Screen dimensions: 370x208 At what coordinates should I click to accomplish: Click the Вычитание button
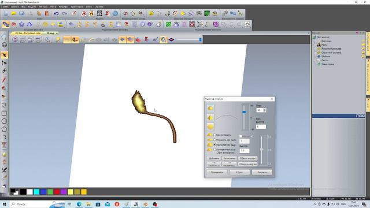(x=230, y=158)
